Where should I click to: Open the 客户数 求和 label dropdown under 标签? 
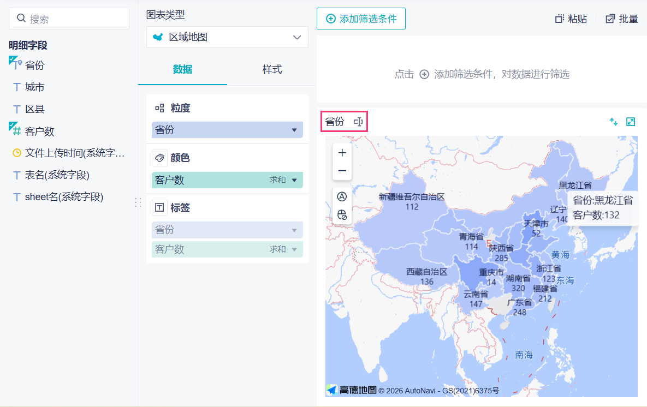[227, 249]
